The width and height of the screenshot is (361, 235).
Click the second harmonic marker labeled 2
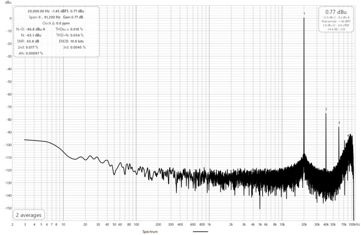(326, 109)
